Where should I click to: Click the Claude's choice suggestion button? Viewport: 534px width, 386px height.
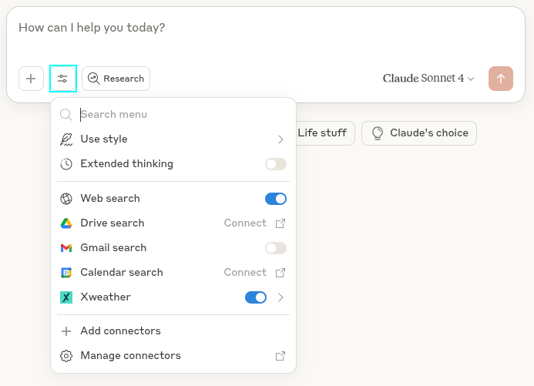(419, 133)
